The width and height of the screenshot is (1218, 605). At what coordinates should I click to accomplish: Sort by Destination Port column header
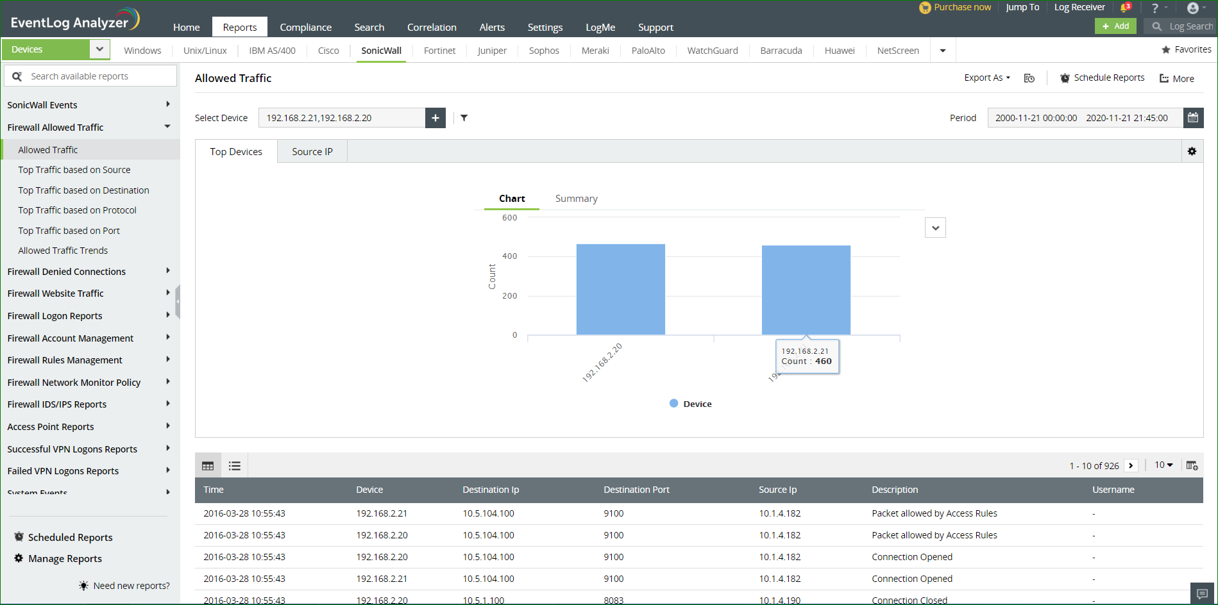[x=636, y=490]
